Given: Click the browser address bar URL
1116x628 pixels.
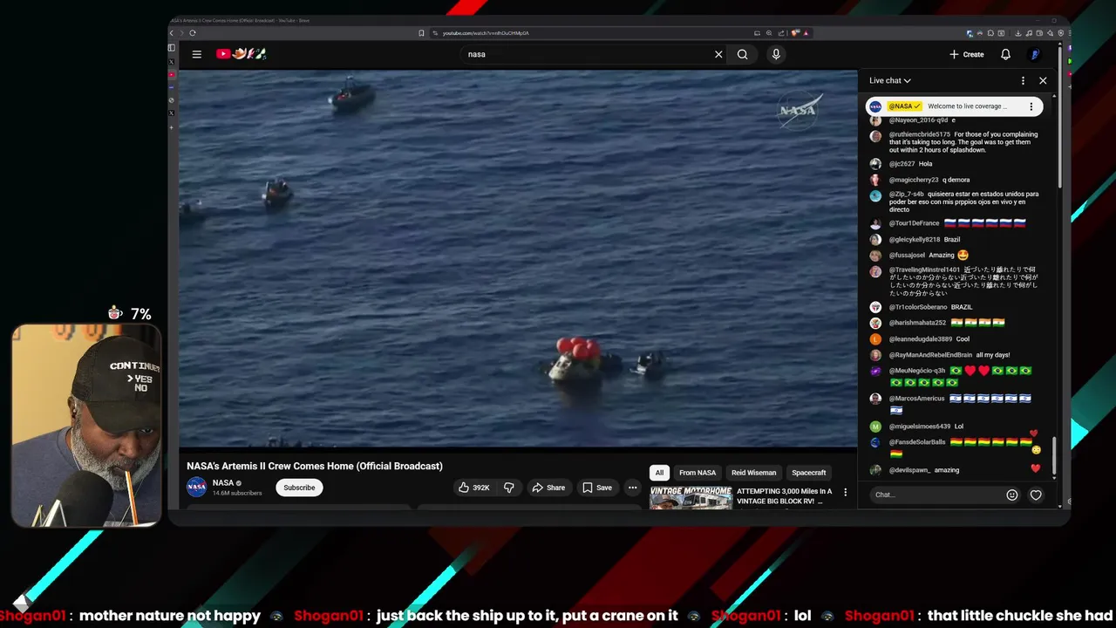Looking at the screenshot, I should coord(486,33).
